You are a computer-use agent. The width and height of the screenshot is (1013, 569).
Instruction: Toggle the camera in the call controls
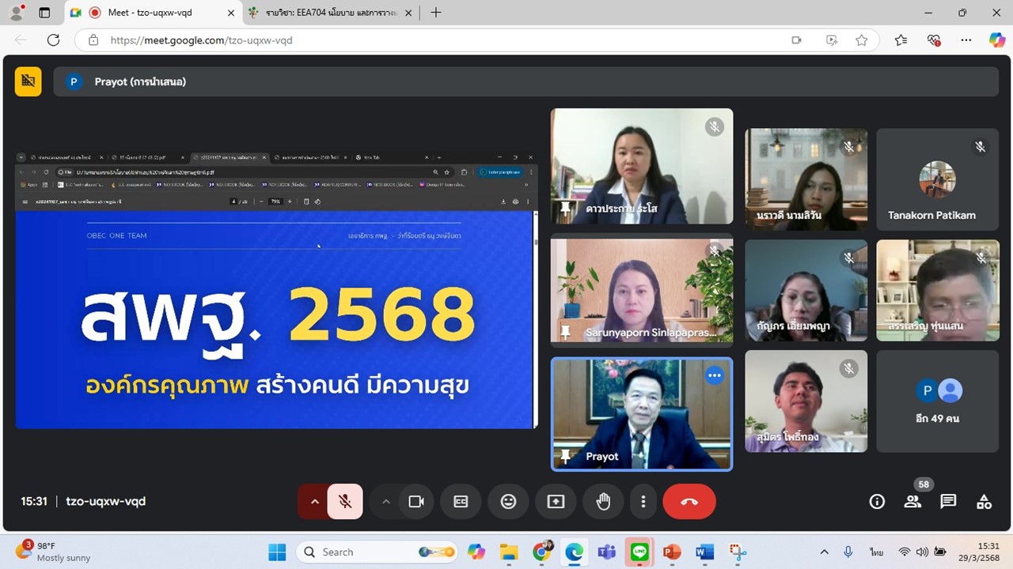pyautogui.click(x=416, y=501)
